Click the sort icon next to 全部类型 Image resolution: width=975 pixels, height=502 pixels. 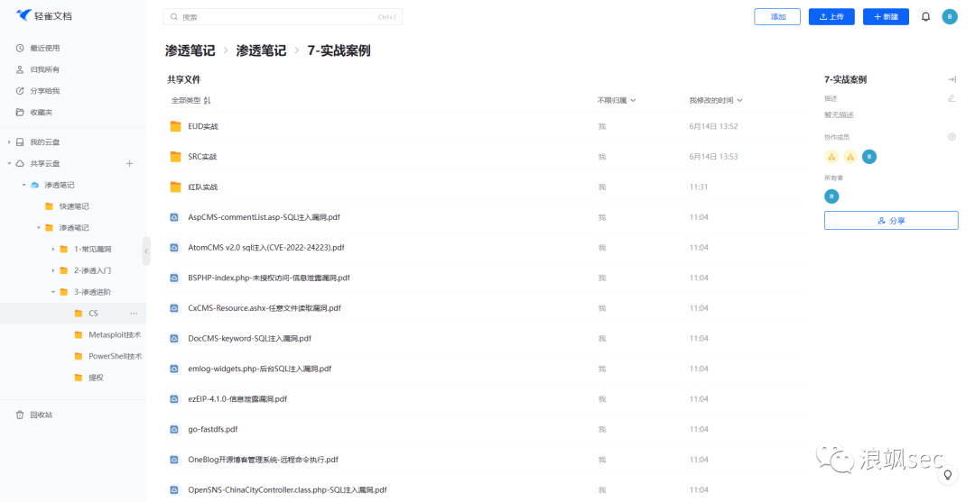point(207,100)
